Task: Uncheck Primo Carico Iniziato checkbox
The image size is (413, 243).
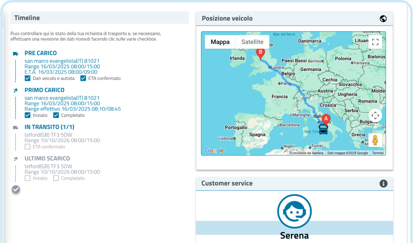Action: 28,115
